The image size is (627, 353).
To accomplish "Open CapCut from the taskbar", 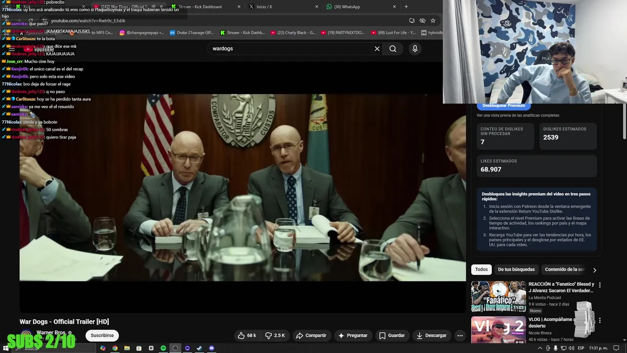I will tap(151, 348).
